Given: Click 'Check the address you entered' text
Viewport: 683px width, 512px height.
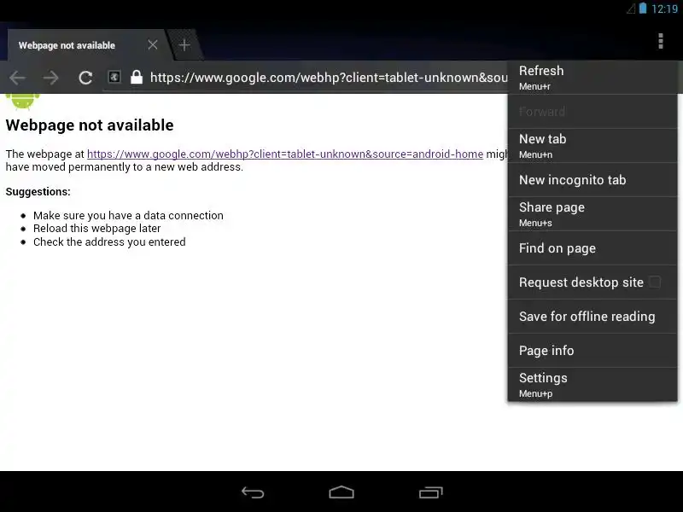Looking at the screenshot, I should [x=109, y=242].
